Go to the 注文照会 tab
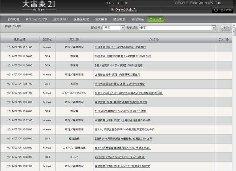This screenshot has height=171, width=236. [x=101, y=19]
